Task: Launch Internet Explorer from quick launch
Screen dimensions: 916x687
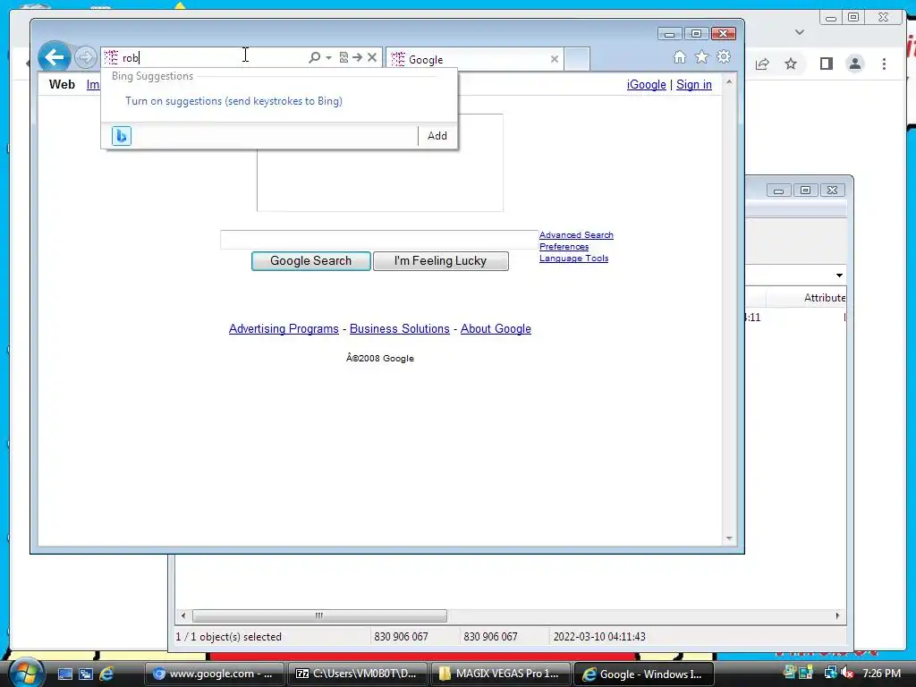Action: 106,674
